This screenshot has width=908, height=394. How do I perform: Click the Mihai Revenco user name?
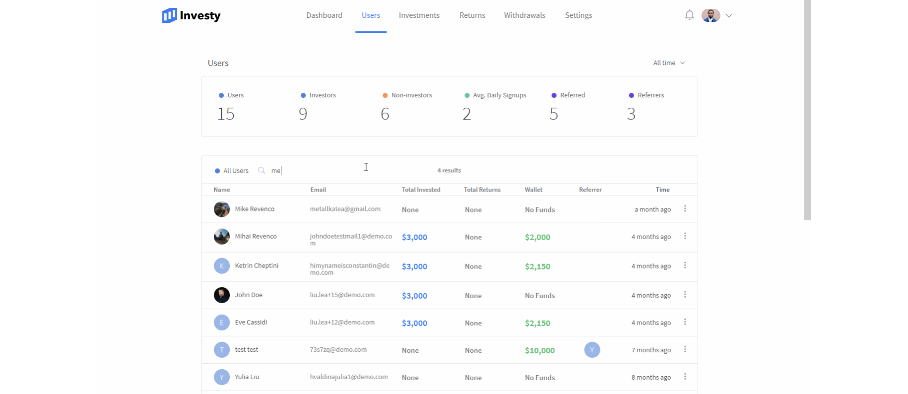[256, 237]
